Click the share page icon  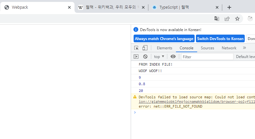pos(227,19)
